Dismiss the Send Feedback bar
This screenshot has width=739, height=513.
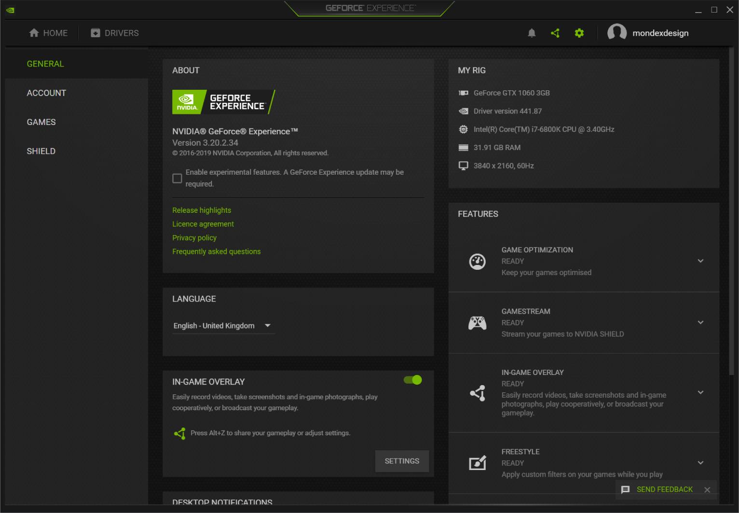[x=707, y=490]
